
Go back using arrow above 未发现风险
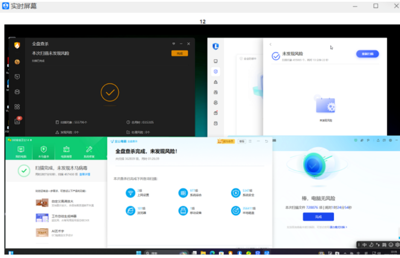270,44
